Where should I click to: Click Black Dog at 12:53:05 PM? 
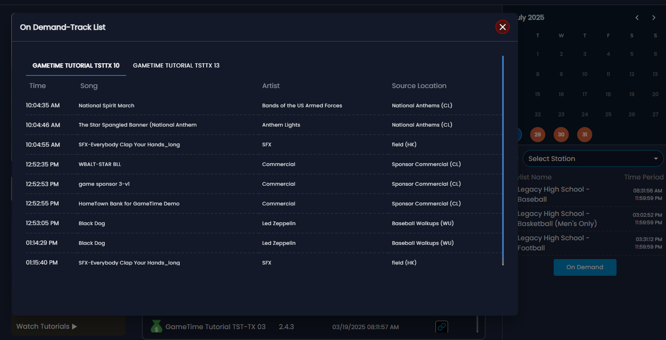point(92,223)
